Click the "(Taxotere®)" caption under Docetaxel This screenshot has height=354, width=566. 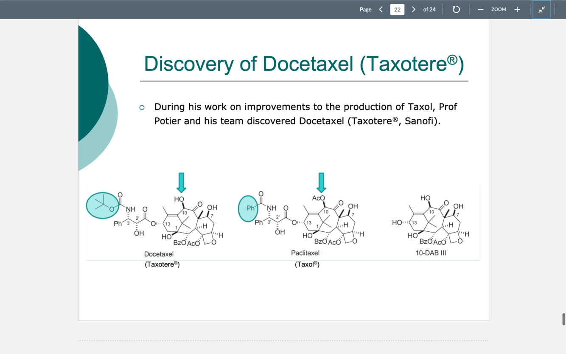162,264
